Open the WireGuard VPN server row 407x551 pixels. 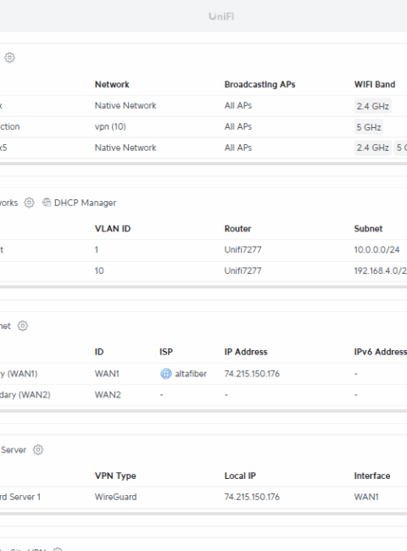tap(203, 497)
